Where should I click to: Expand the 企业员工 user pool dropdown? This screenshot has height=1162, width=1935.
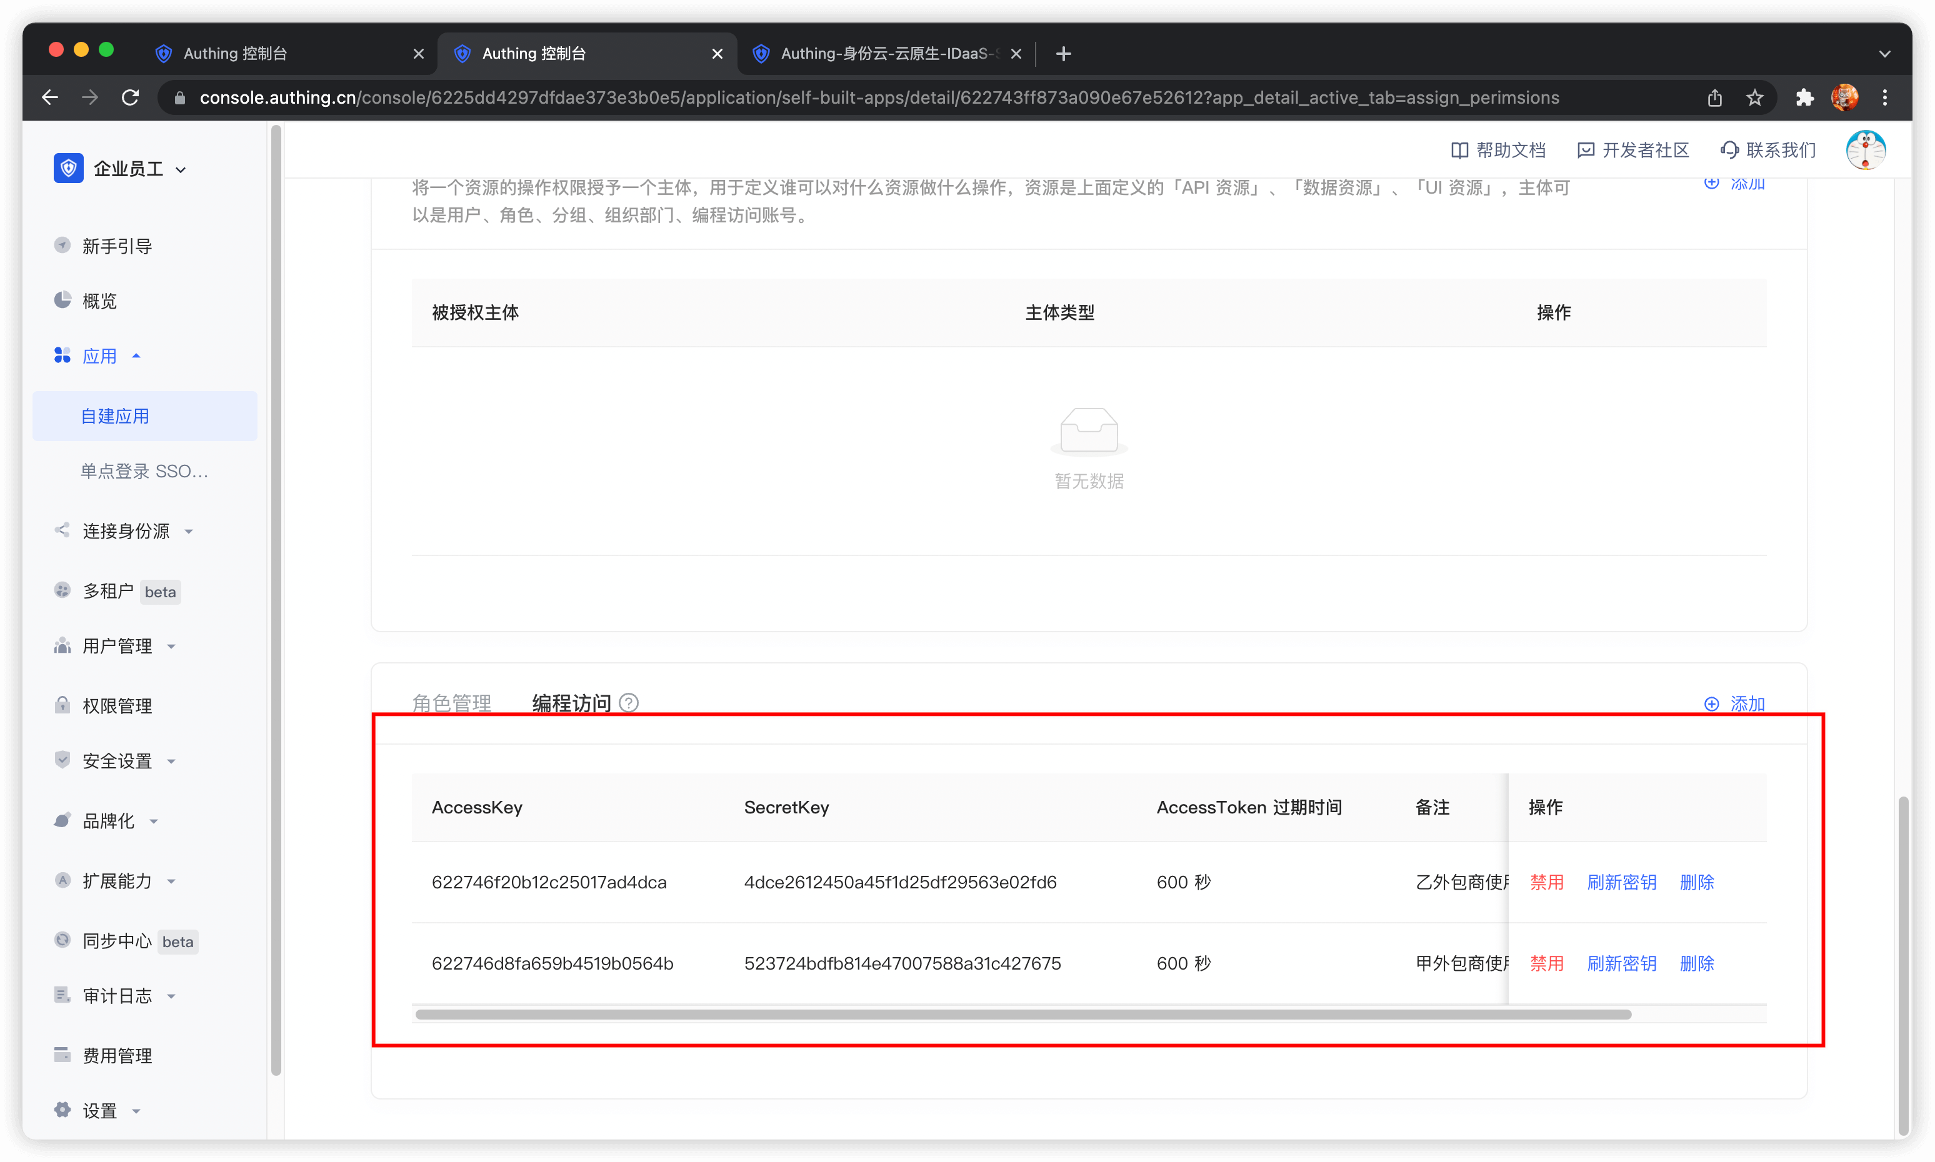tap(181, 169)
